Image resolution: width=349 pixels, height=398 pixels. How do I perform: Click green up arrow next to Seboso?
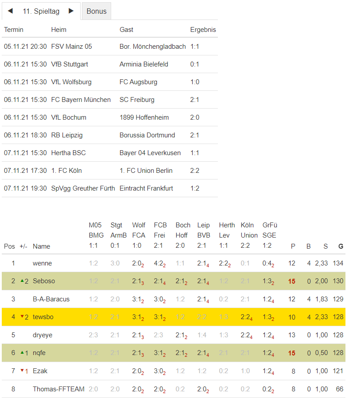click(x=22, y=281)
